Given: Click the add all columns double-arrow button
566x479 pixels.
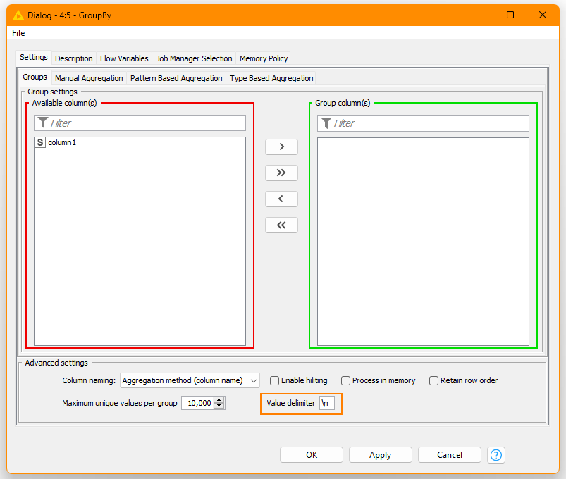Looking at the screenshot, I should [x=281, y=173].
